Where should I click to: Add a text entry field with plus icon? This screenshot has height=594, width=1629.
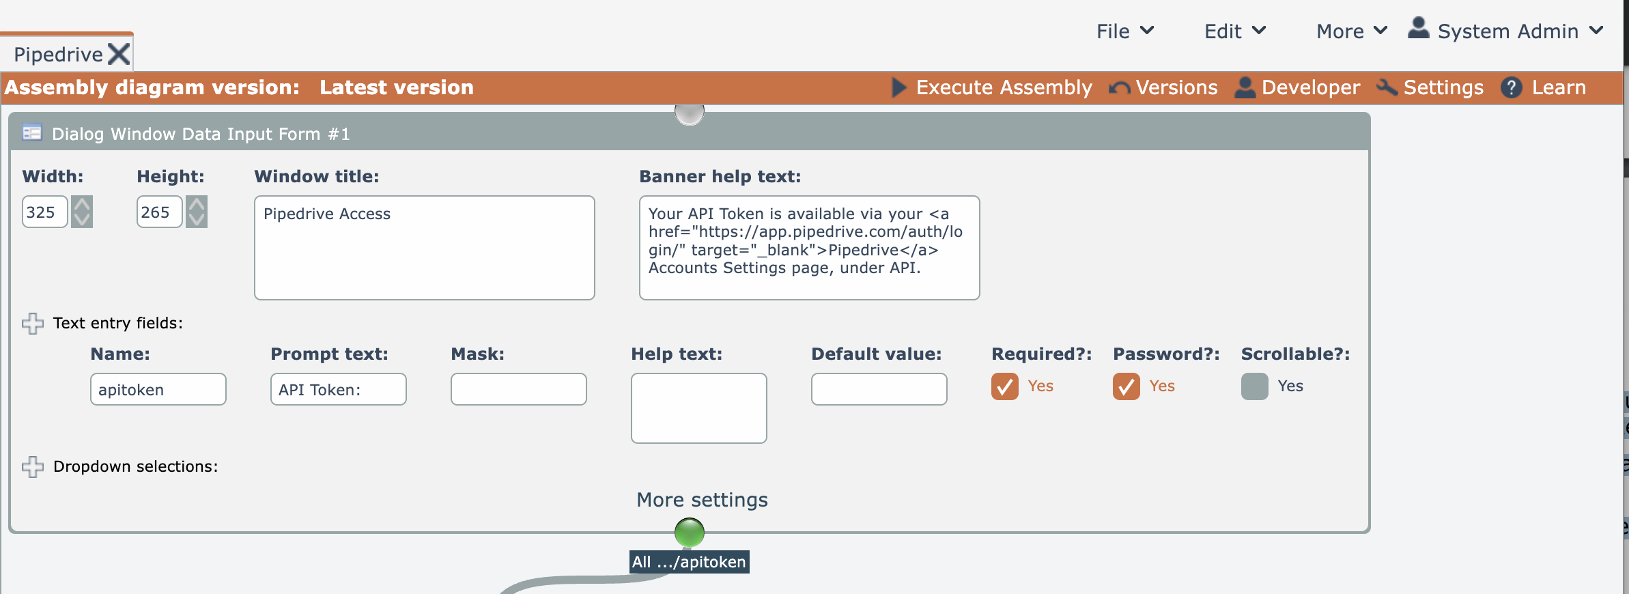33,323
